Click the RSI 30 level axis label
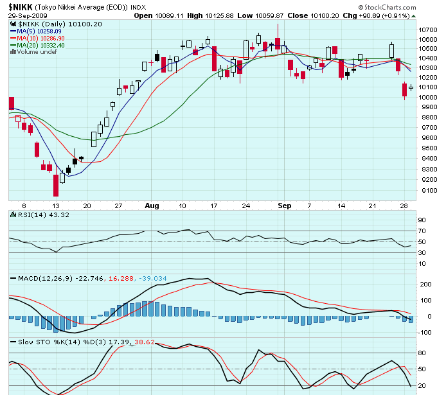 (x=422, y=253)
